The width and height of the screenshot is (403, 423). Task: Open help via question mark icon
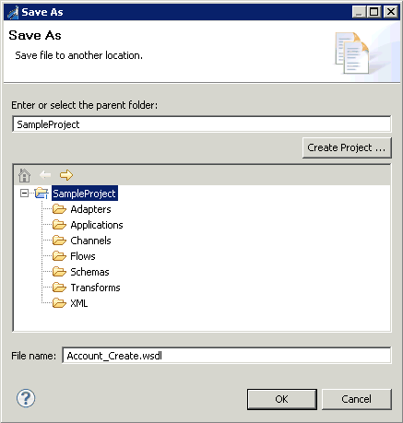tap(26, 398)
